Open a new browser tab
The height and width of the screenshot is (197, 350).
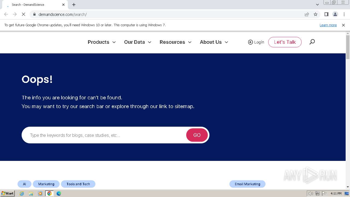pyautogui.click(x=74, y=5)
